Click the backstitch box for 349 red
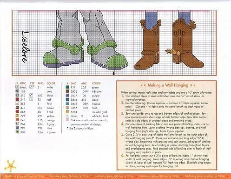 tap(31, 99)
